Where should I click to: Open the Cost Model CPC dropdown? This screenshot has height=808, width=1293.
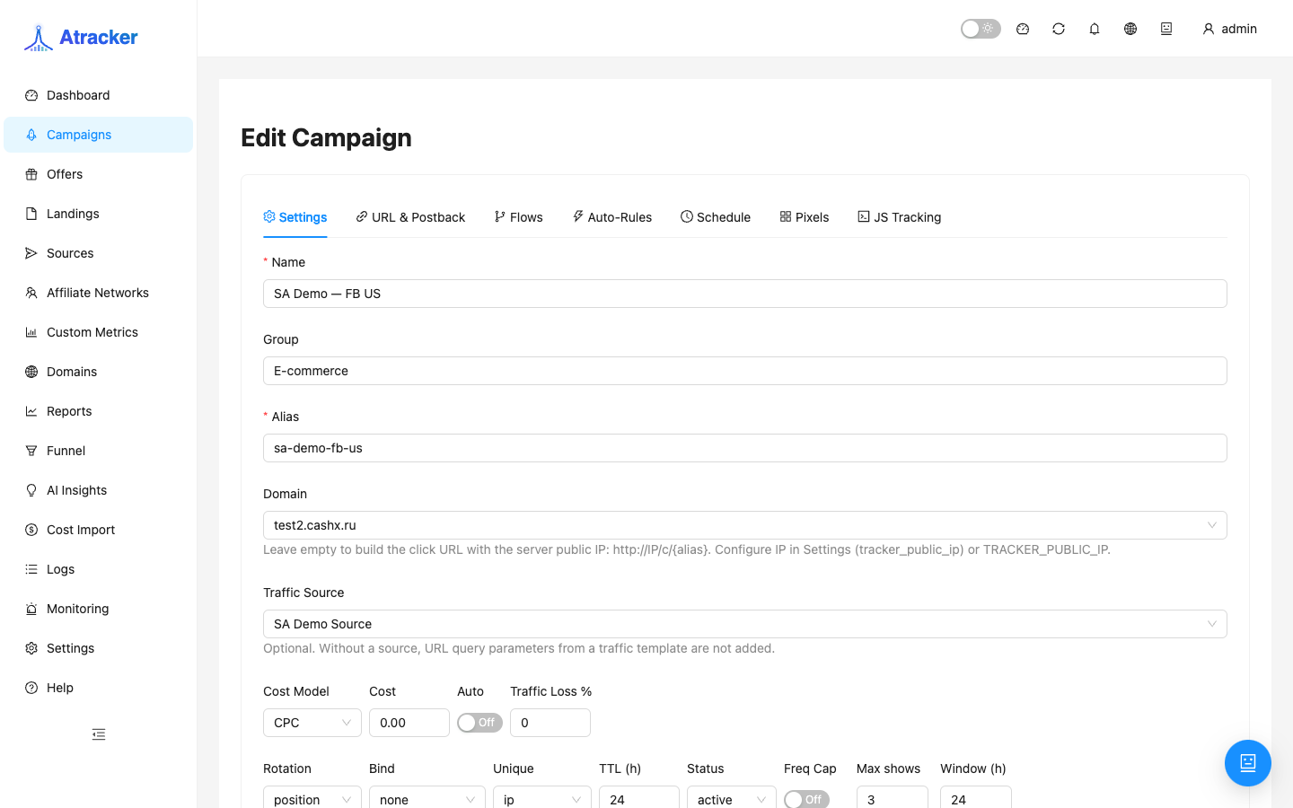tap(312, 723)
